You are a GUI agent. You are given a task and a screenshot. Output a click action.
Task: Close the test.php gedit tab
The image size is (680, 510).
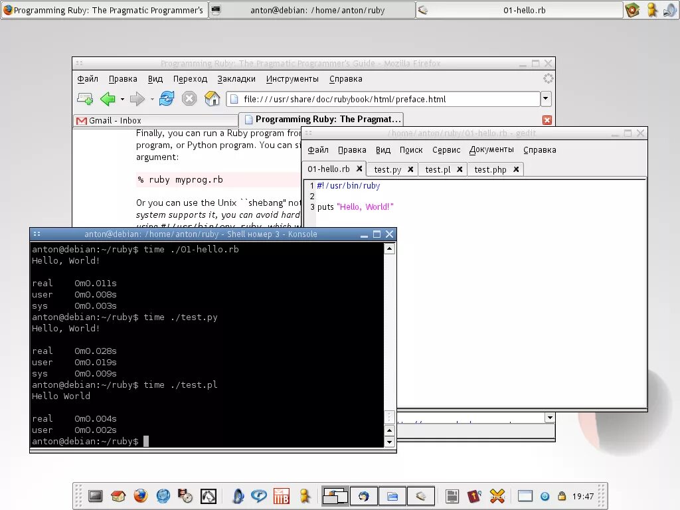(x=516, y=169)
